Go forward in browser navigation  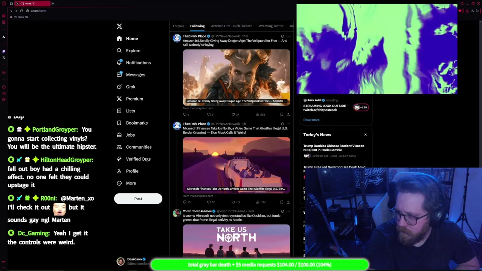(16, 11)
